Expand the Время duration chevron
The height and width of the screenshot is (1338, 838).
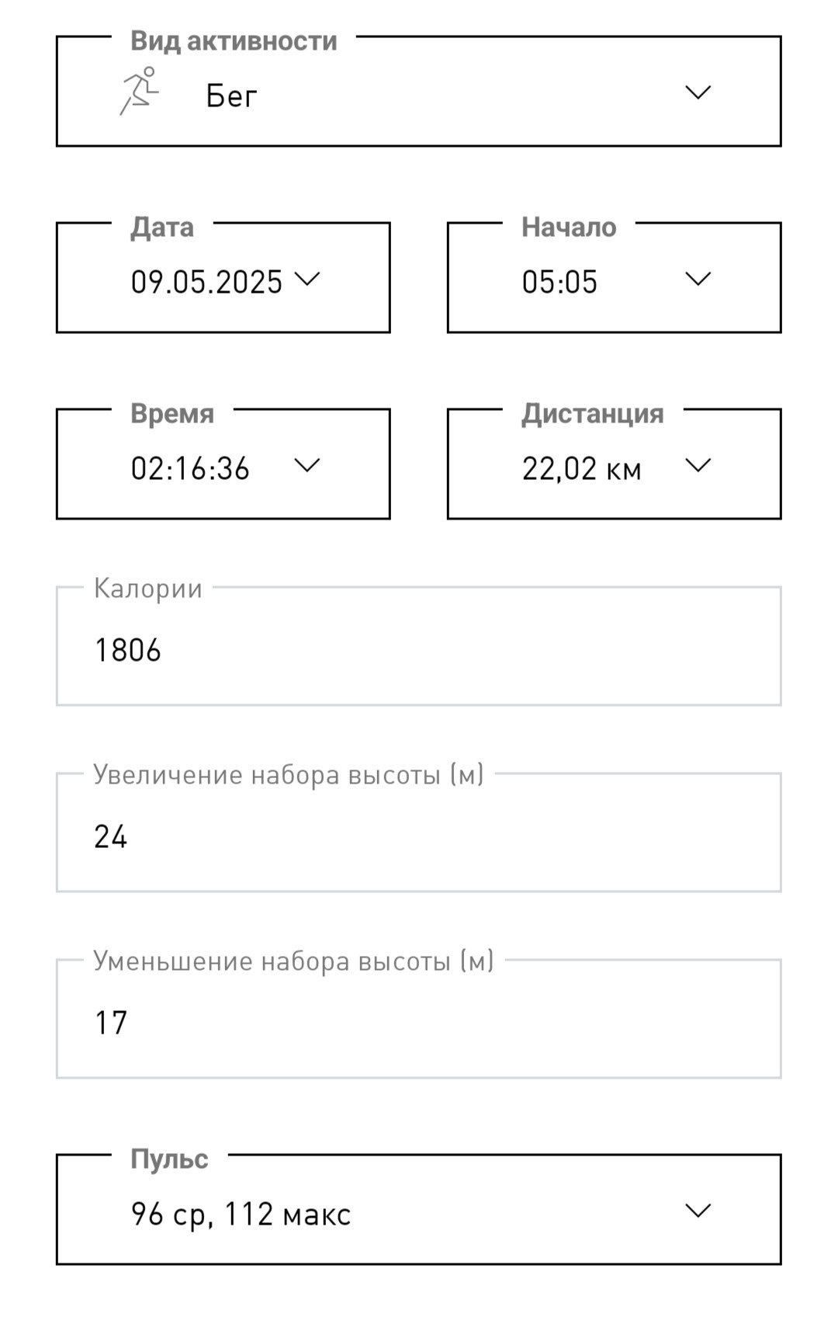[x=307, y=465]
